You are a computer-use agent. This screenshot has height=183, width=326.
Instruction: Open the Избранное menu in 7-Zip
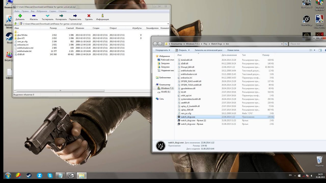pyautogui.click(x=42, y=11)
